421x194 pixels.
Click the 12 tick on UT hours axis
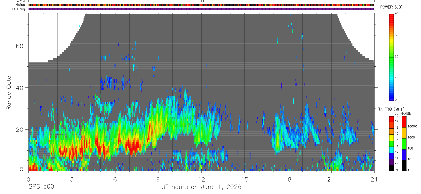pyautogui.click(x=201, y=179)
